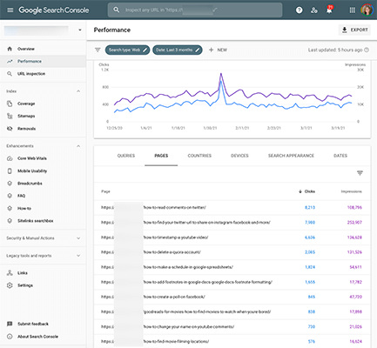This screenshot has width=377, height=348.
Task: Click the Overview home icon
Action: click(x=10, y=49)
